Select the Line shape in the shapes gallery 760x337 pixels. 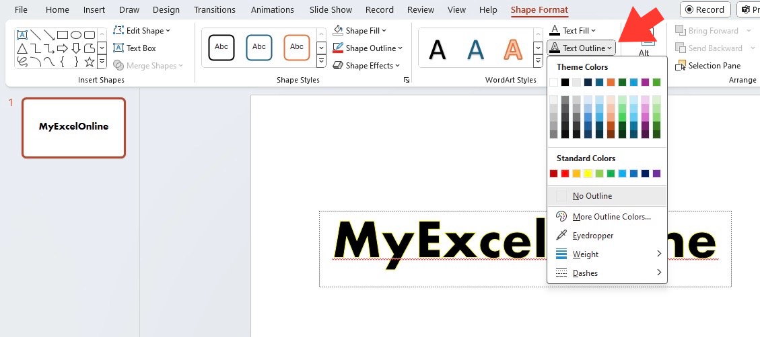pyautogui.click(x=36, y=35)
